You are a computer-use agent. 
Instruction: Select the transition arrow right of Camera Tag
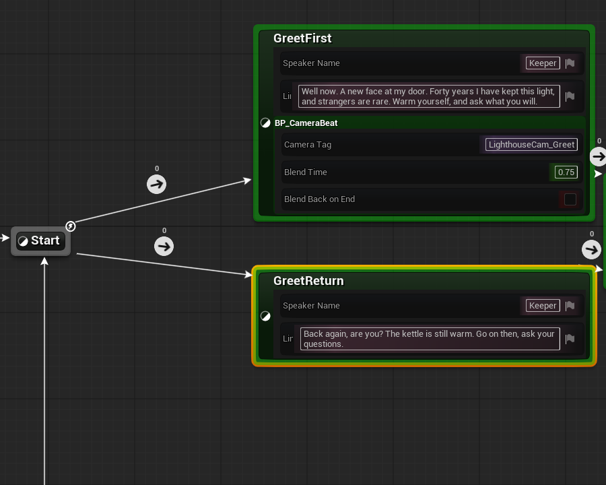pyautogui.click(x=599, y=156)
